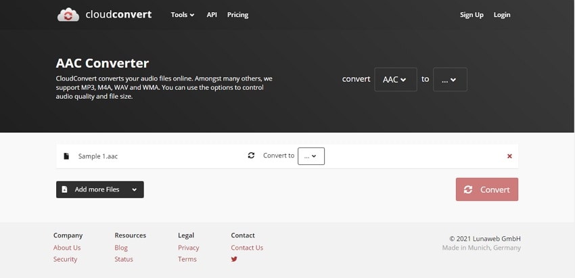Open the Privacy footer link

coord(189,248)
